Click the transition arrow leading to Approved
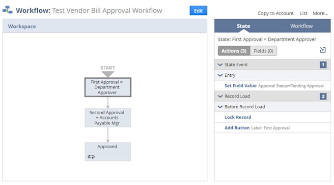Screen dimensions: 334x185 pos(108,135)
